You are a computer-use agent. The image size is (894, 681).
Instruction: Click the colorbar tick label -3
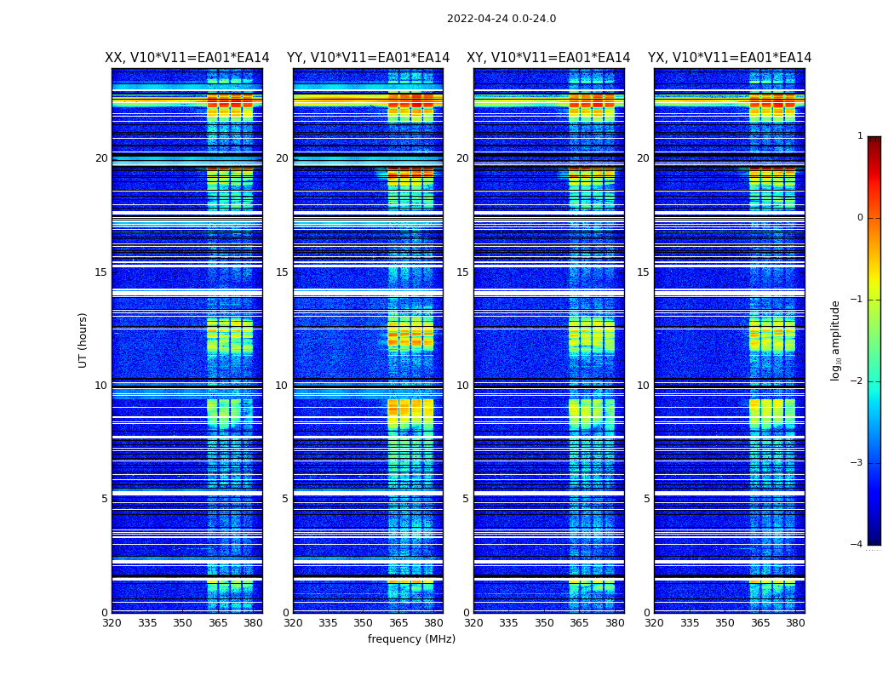pos(857,463)
